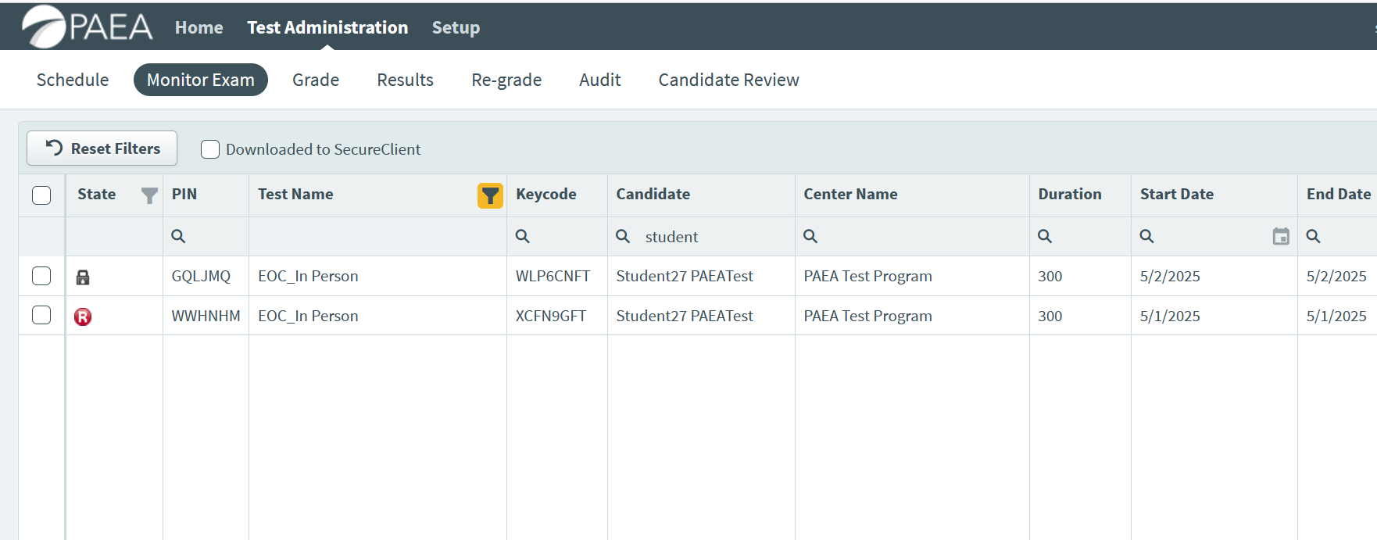Enable Downloaded to SecureClient checkbox
This screenshot has width=1377, height=540.
pyautogui.click(x=210, y=149)
